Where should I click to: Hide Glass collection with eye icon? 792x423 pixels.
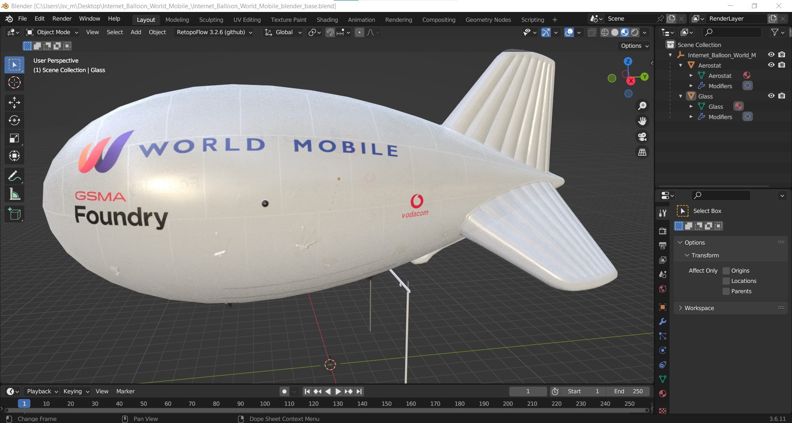[x=771, y=96]
